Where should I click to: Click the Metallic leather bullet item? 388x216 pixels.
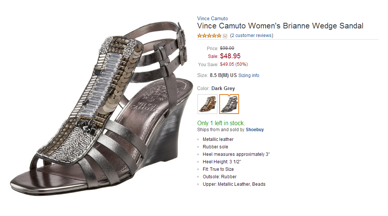coord(218,139)
